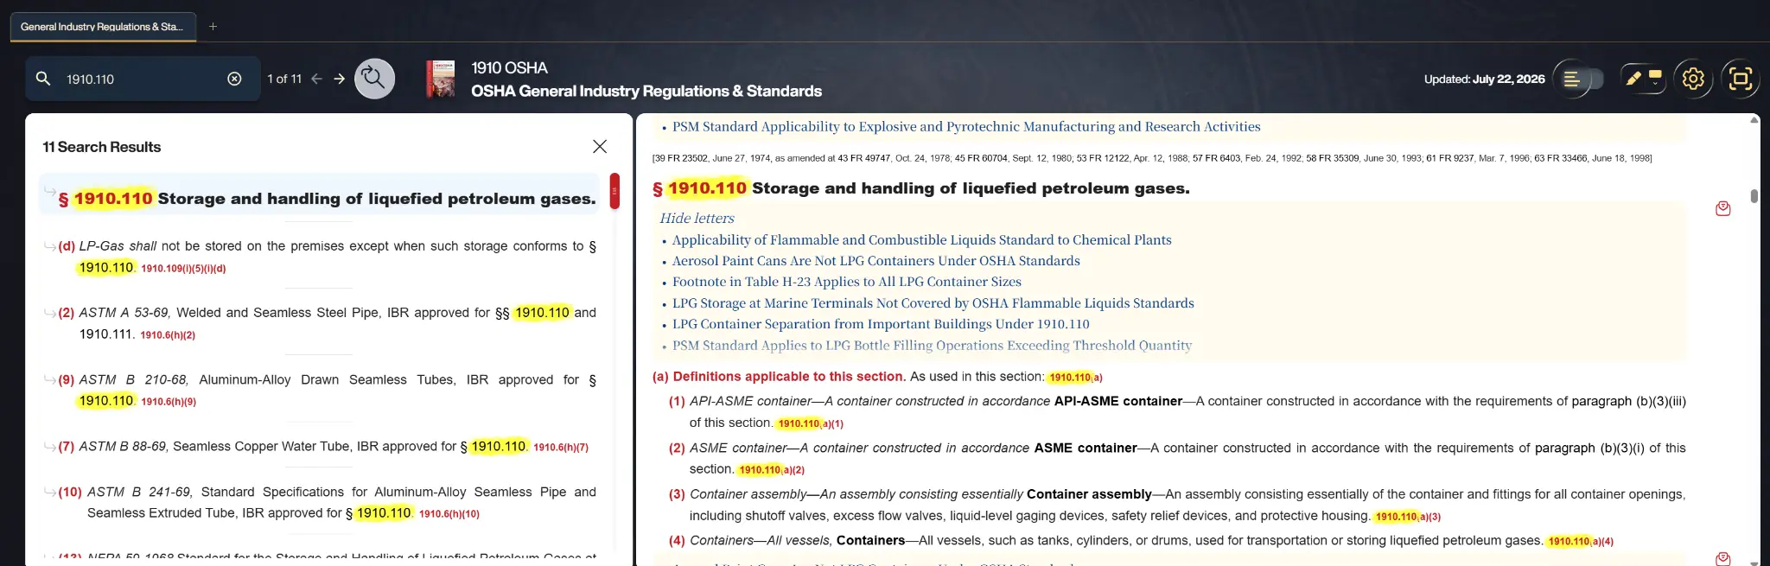
Task: Select the highlighter pen tool
Action: tap(1633, 79)
